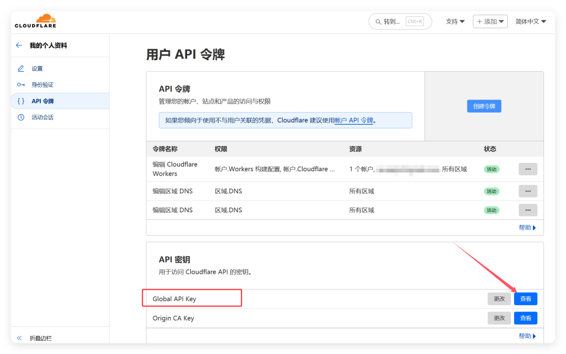
Task: Click the Global API Key label
Action: point(175,299)
